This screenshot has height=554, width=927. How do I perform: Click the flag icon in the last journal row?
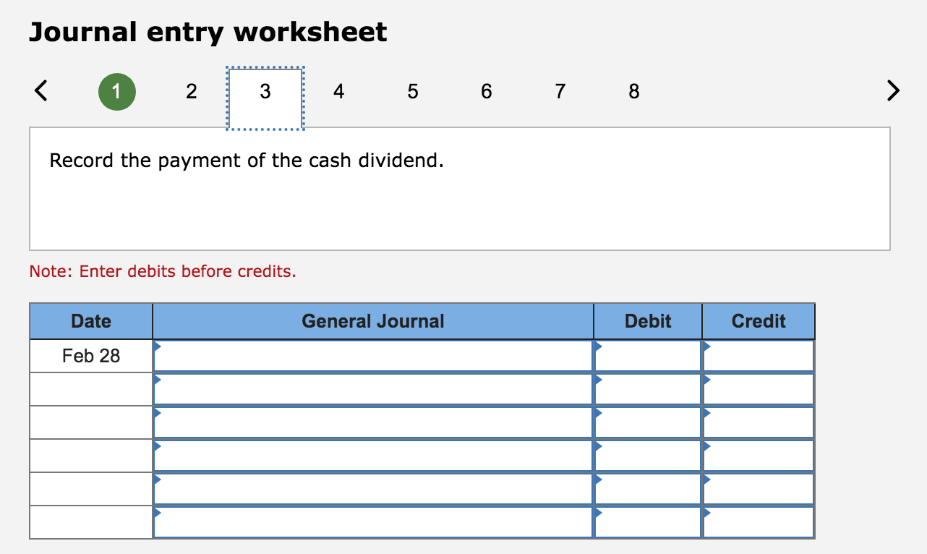point(157,512)
